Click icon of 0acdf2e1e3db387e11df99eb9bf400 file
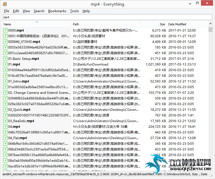The width and height of the screenshot is (215, 179). pos(5,166)
